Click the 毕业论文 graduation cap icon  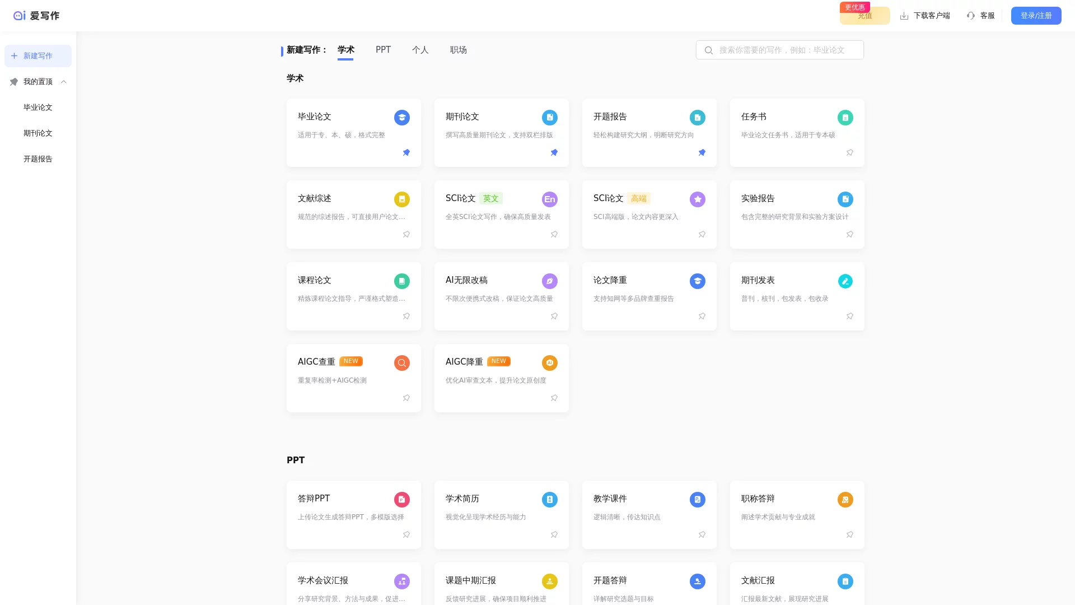(x=401, y=118)
